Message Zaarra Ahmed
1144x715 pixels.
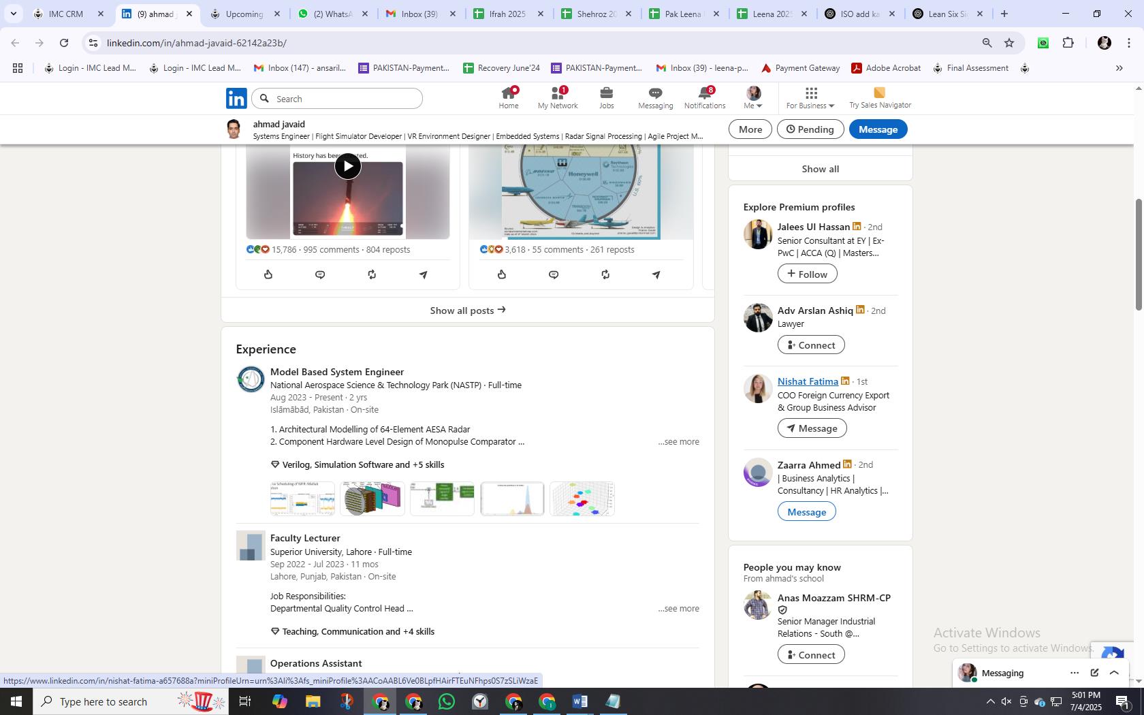[806, 512]
